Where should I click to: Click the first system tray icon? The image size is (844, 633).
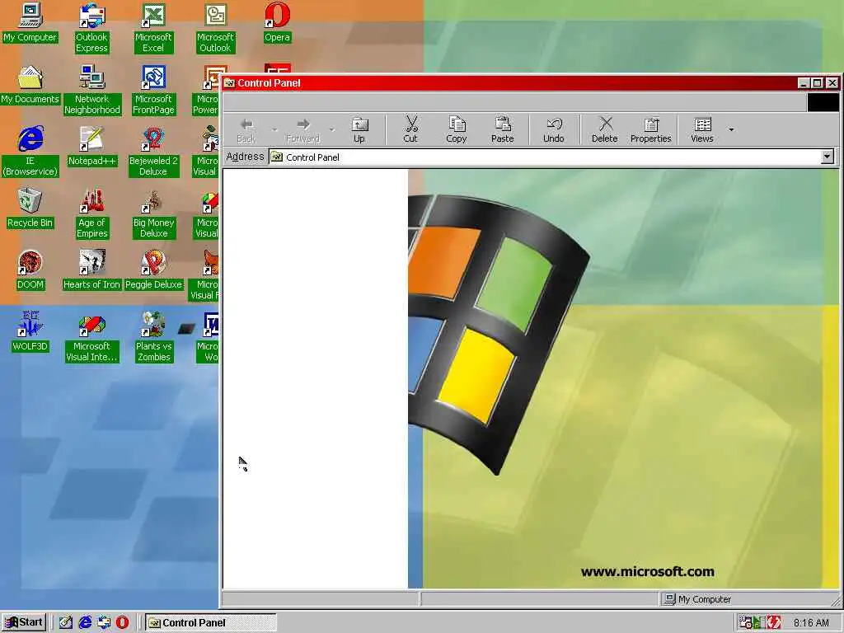tap(745, 622)
